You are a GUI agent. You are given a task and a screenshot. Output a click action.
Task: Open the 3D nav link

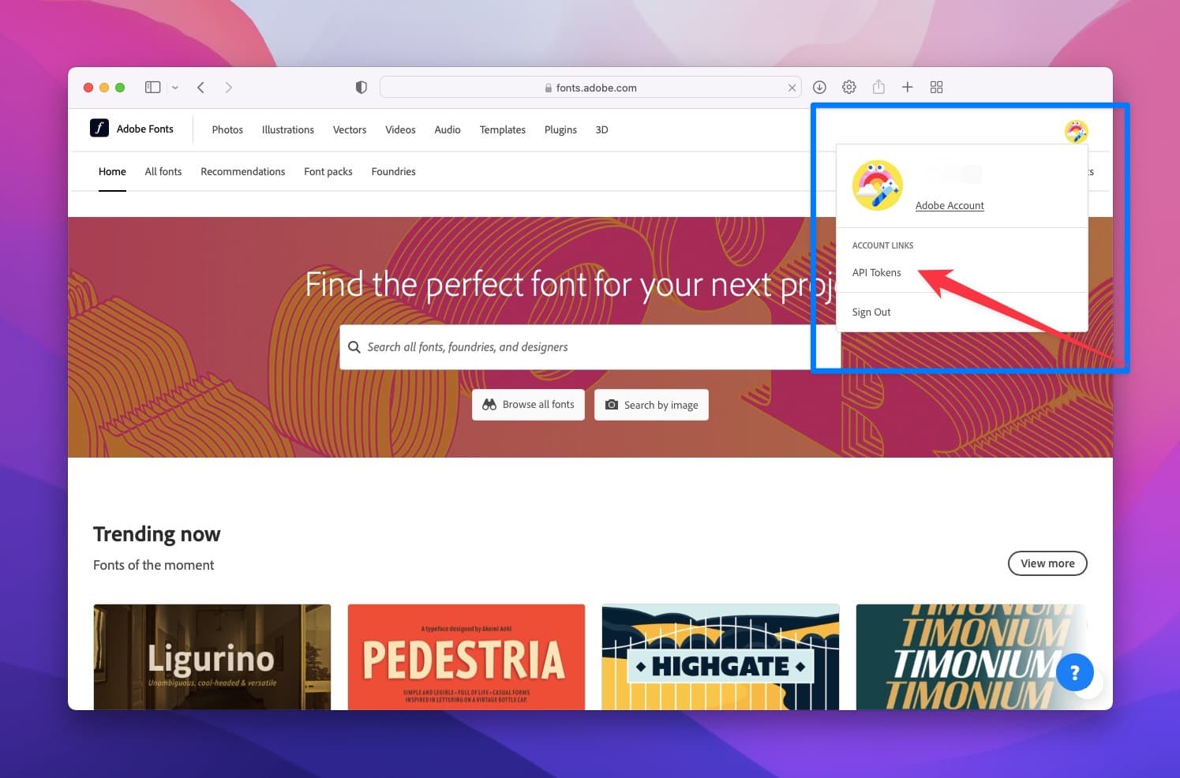point(601,129)
